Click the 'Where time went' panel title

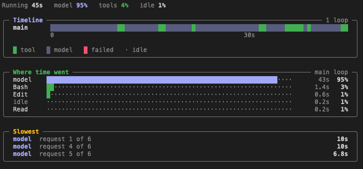tap(41, 72)
